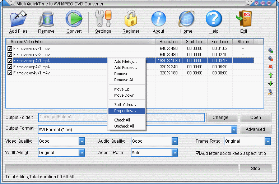Uncheck the F:\movie\mov\1.mov file checkbox
This screenshot has height=184, width=279.
tap(10, 49)
